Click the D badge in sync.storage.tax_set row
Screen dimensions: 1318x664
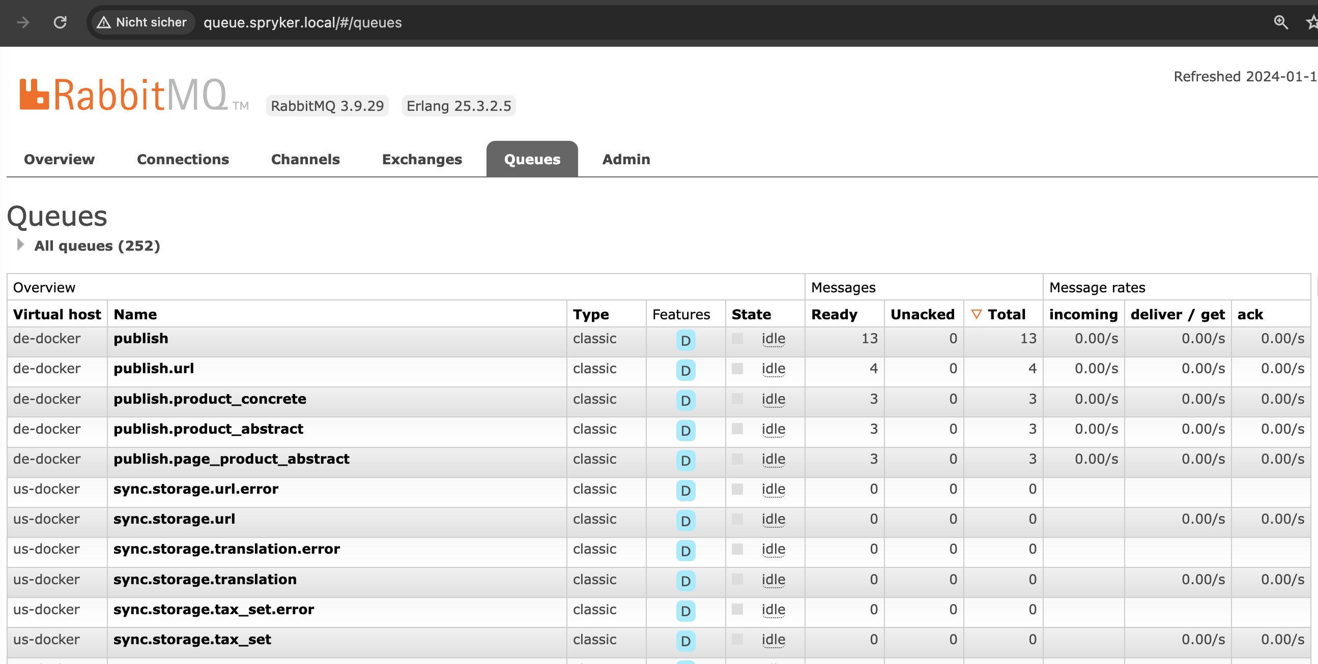(x=685, y=642)
